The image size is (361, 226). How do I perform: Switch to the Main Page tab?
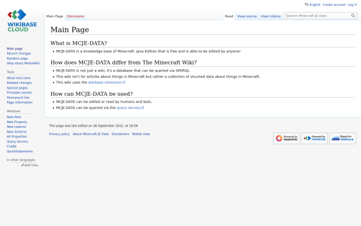pyautogui.click(x=55, y=16)
